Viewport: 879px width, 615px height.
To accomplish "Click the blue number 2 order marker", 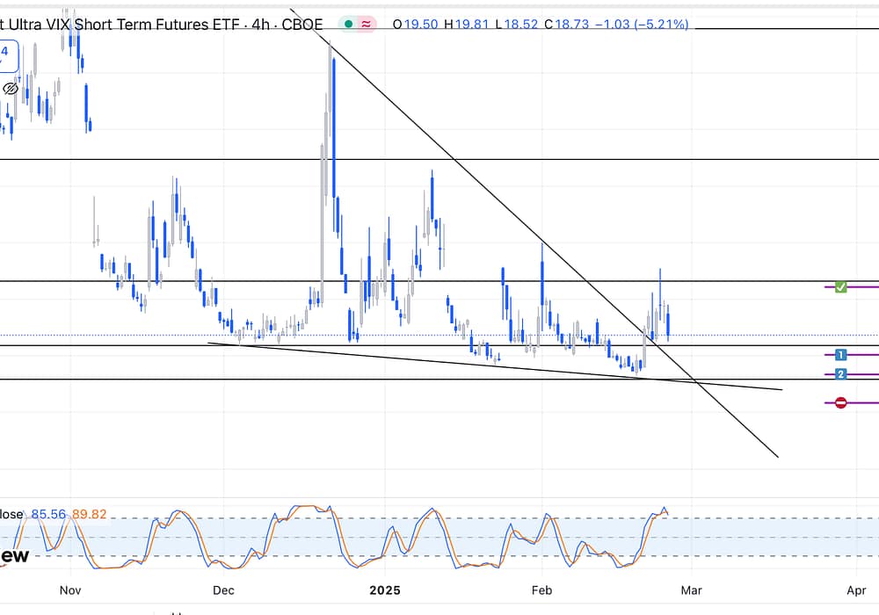I will 840,374.
